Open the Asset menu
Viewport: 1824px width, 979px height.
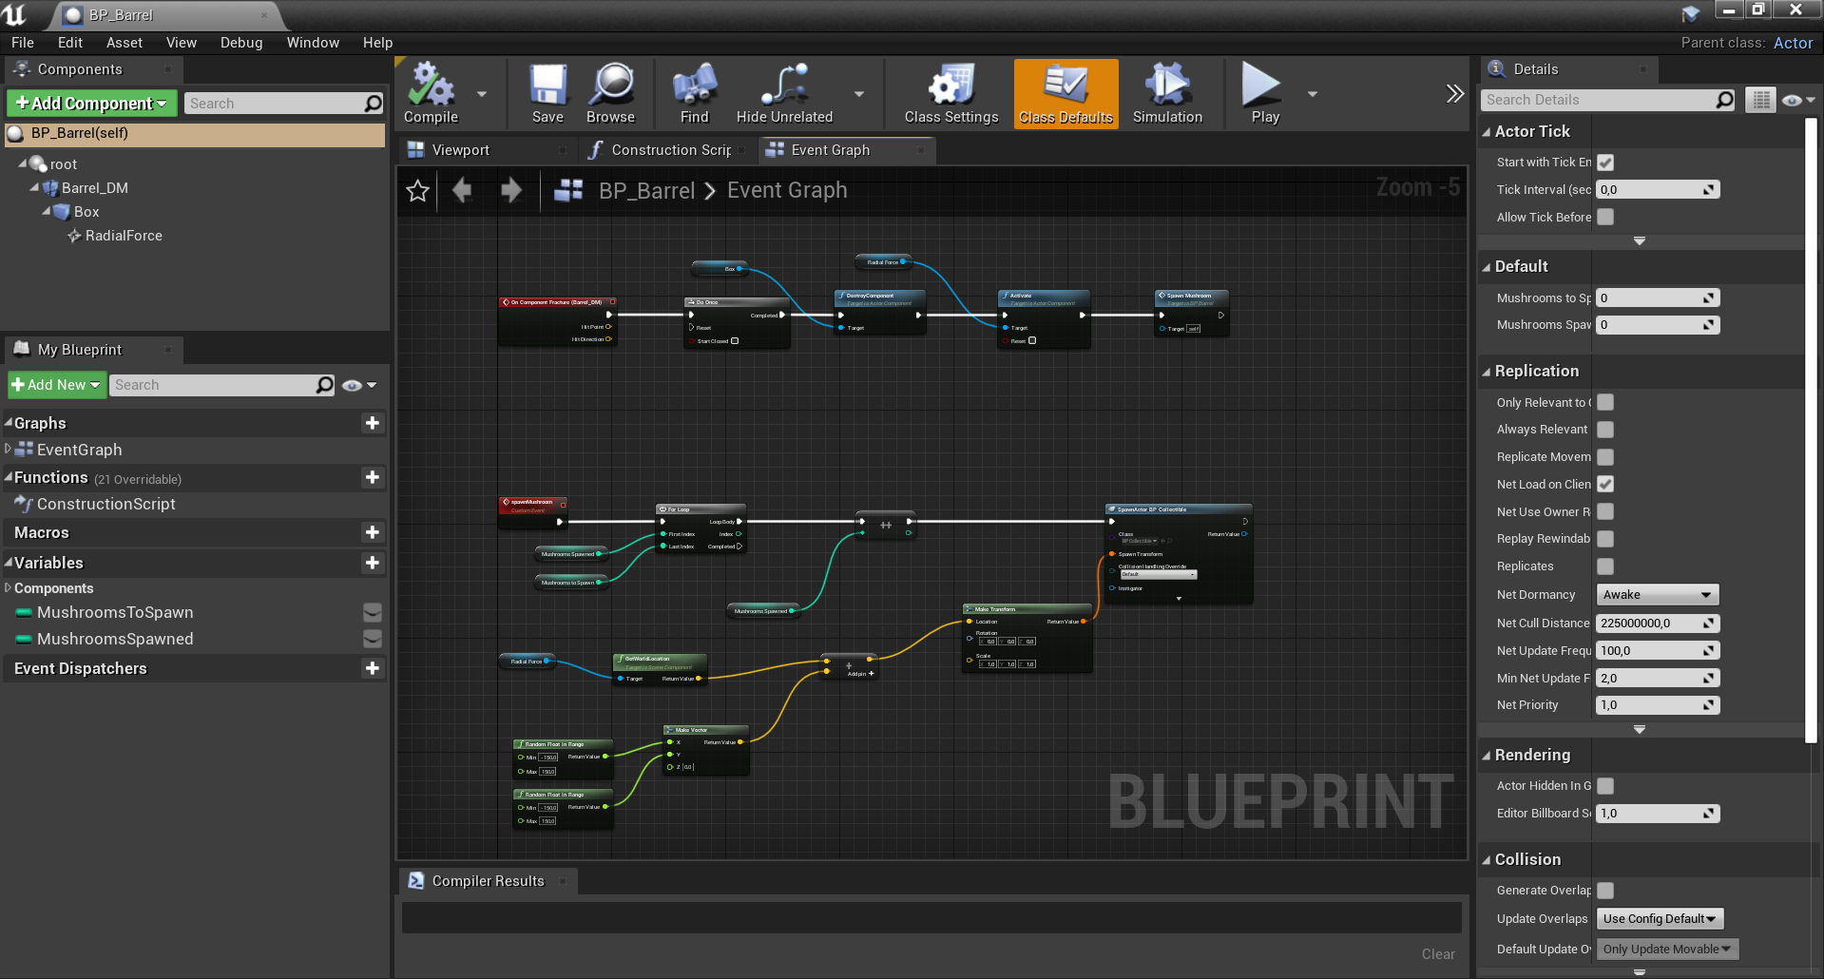(125, 43)
